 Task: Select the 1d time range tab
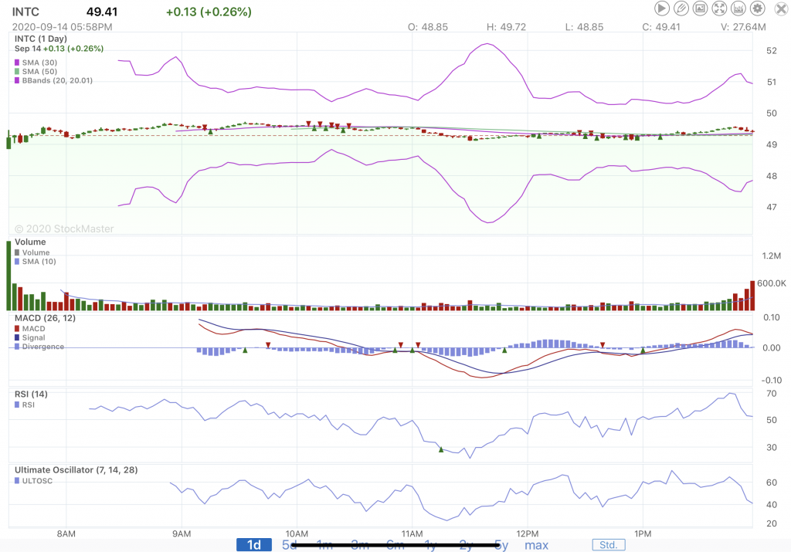tap(253, 545)
